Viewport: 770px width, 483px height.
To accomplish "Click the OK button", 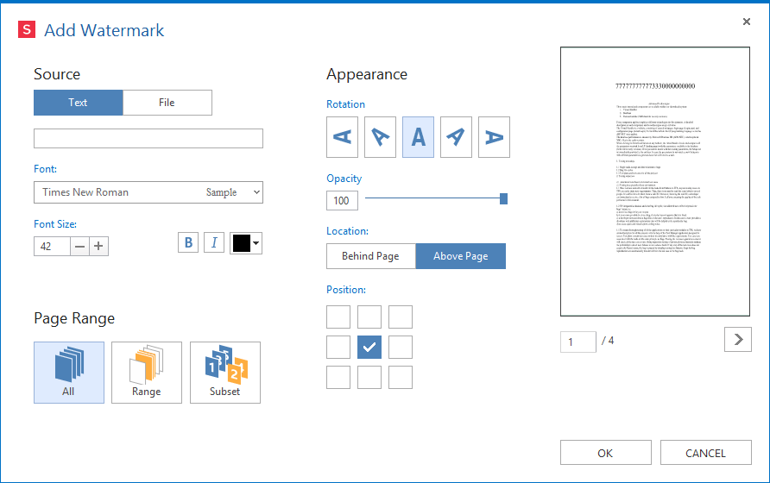I will pyautogui.click(x=605, y=453).
